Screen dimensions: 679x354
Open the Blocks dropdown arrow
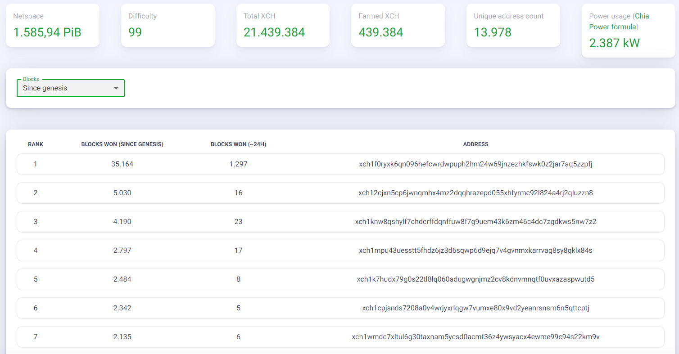point(116,88)
